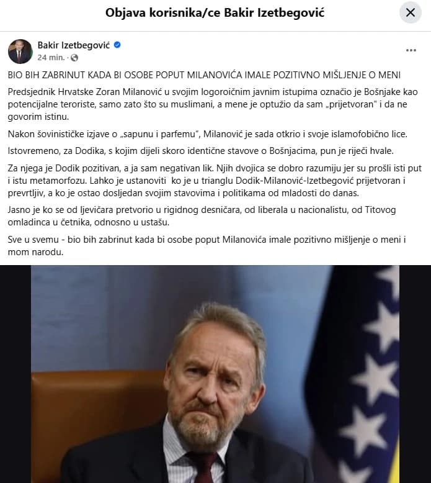Click the dialog title "Objava korisnika/ce Bakir Izetbegović"
The height and width of the screenshot is (483, 431).
coord(215,12)
